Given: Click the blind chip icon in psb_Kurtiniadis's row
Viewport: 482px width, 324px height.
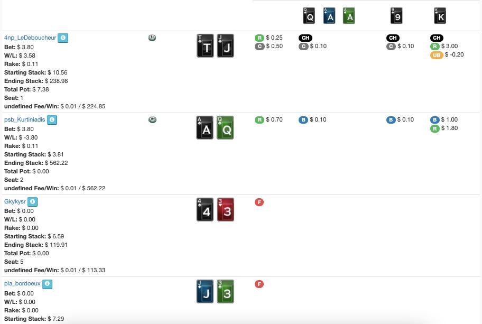Looking at the screenshot, I should [x=152, y=120].
